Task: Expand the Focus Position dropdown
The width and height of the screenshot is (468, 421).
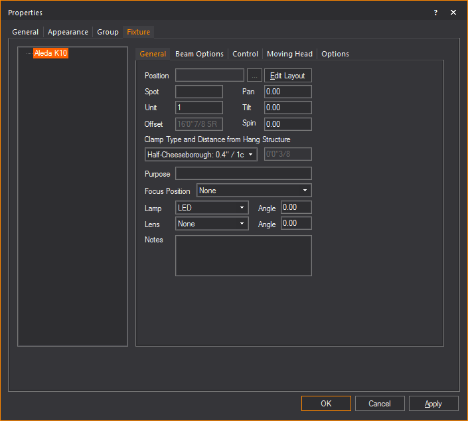Action: click(254, 191)
